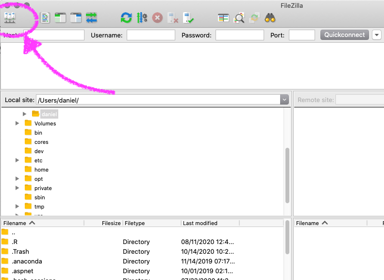
Task: Open Local site path dropdown
Action: coord(284,100)
